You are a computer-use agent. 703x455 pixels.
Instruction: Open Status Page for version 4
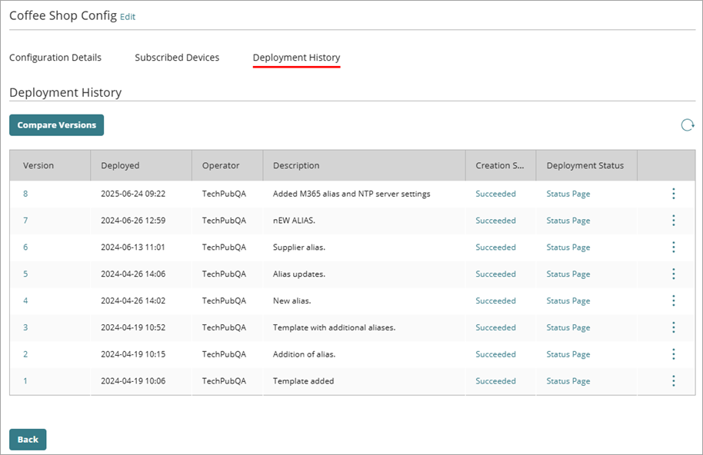pyautogui.click(x=568, y=301)
